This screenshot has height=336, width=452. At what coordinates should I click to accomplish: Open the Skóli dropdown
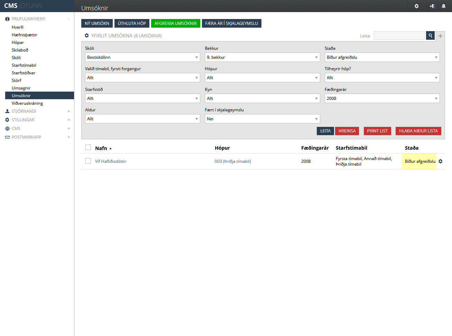(142, 57)
